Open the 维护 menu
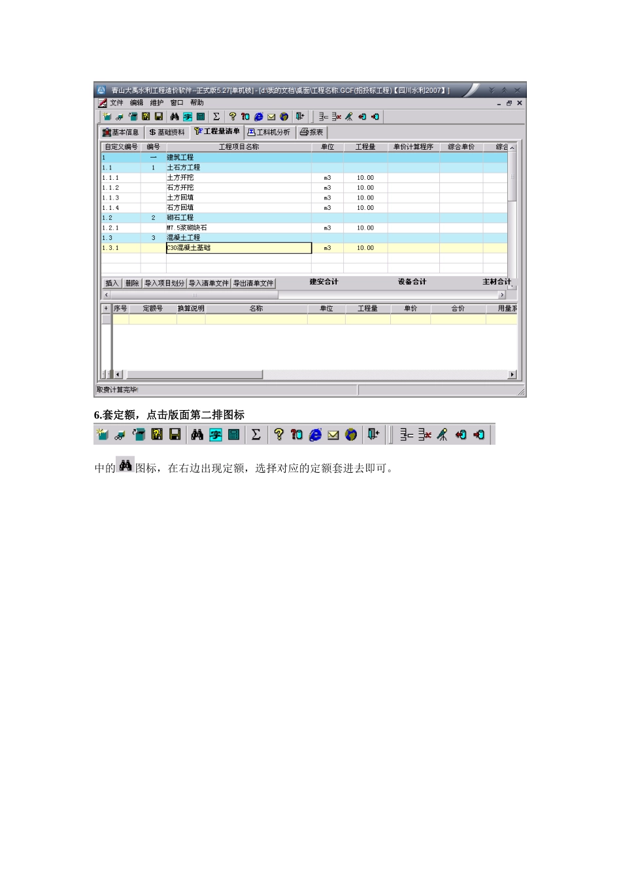The width and height of the screenshot is (621, 879). [156, 103]
